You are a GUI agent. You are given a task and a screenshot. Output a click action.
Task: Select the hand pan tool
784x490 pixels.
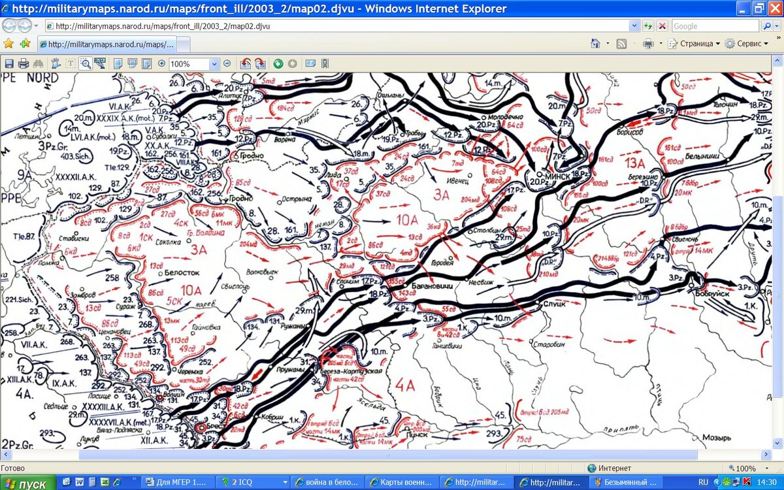point(56,64)
